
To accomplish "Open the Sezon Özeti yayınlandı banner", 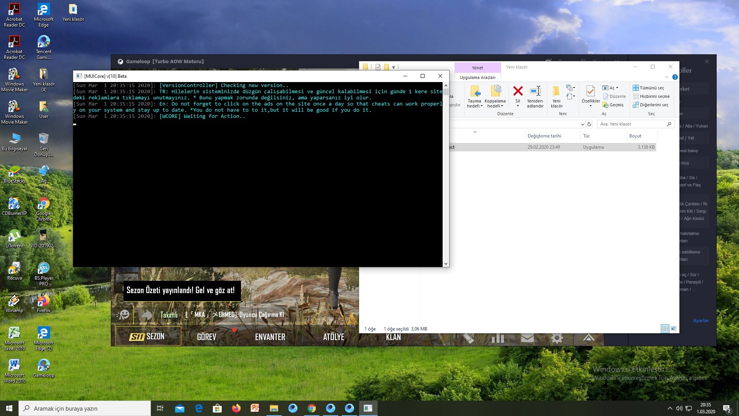I will point(182,290).
